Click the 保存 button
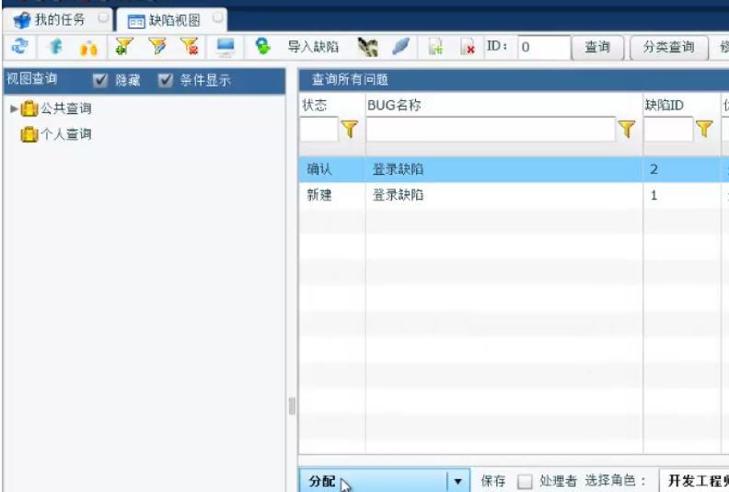Screen dimensions: 729x492 pyautogui.click(x=492, y=481)
